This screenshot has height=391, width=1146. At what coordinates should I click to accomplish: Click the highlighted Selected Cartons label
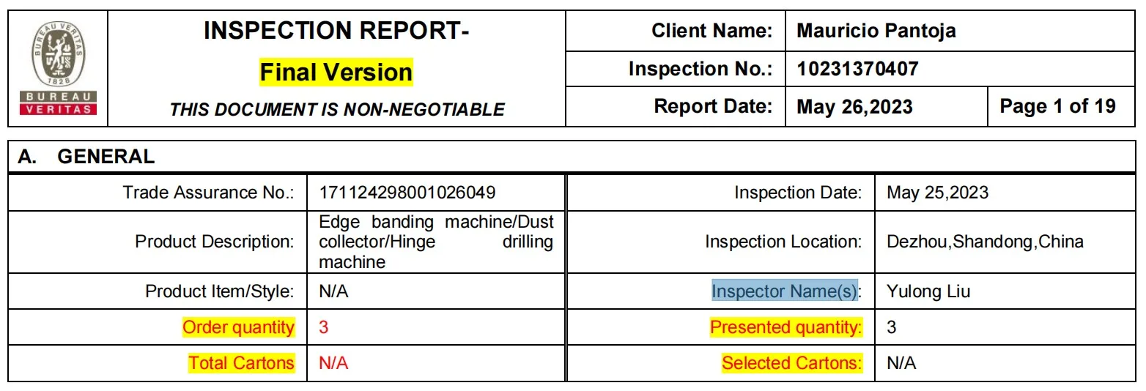(792, 362)
